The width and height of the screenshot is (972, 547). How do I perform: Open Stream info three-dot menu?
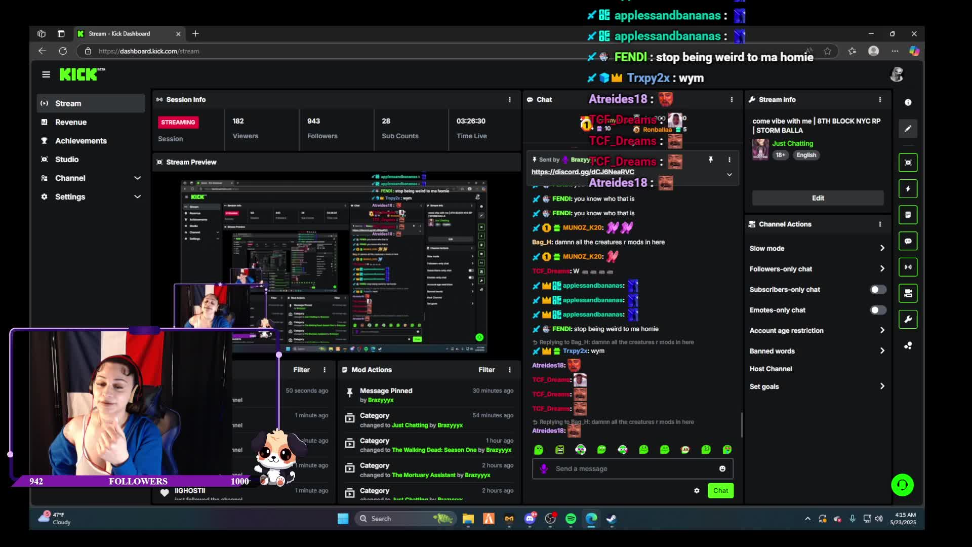[x=880, y=100]
